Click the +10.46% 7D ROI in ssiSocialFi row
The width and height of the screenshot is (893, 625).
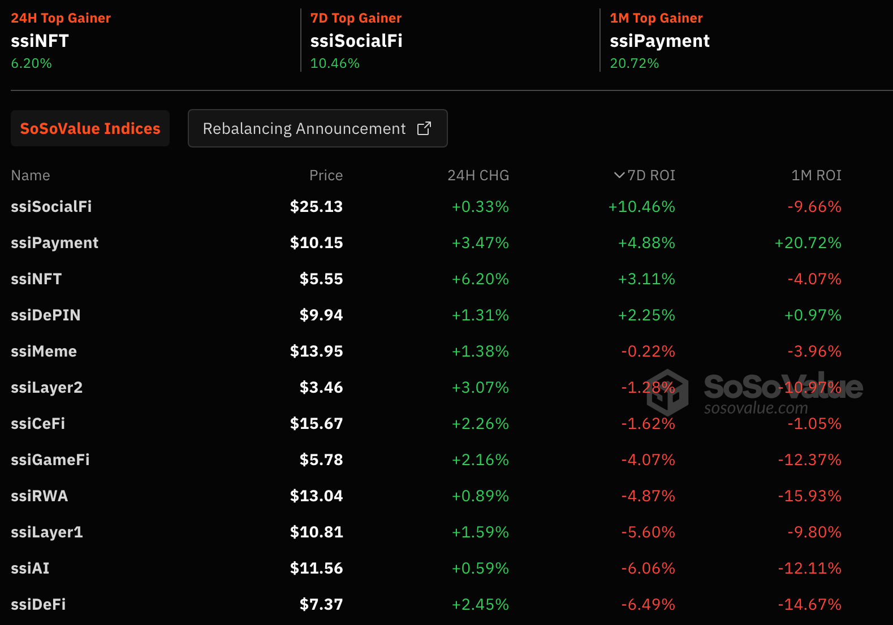(642, 206)
